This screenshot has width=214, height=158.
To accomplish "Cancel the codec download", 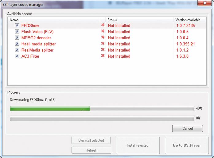I will tap(188, 129).
